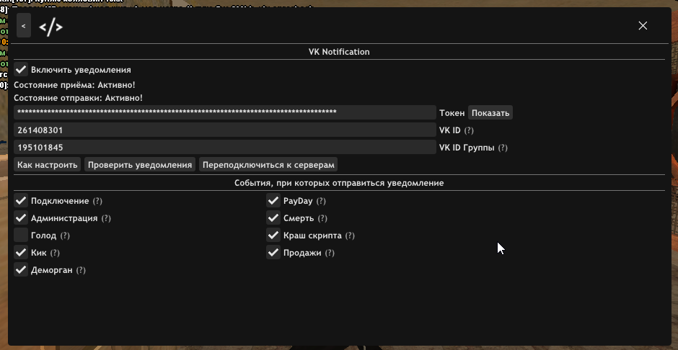The height and width of the screenshot is (350, 678).
Task: Show the Голод help hint (?)
Action: tap(65, 235)
